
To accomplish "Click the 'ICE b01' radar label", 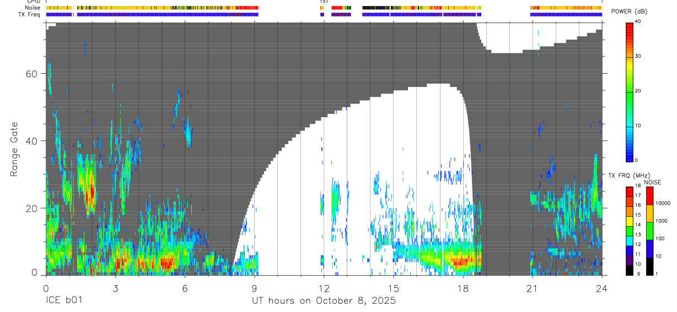I will 65,301.
